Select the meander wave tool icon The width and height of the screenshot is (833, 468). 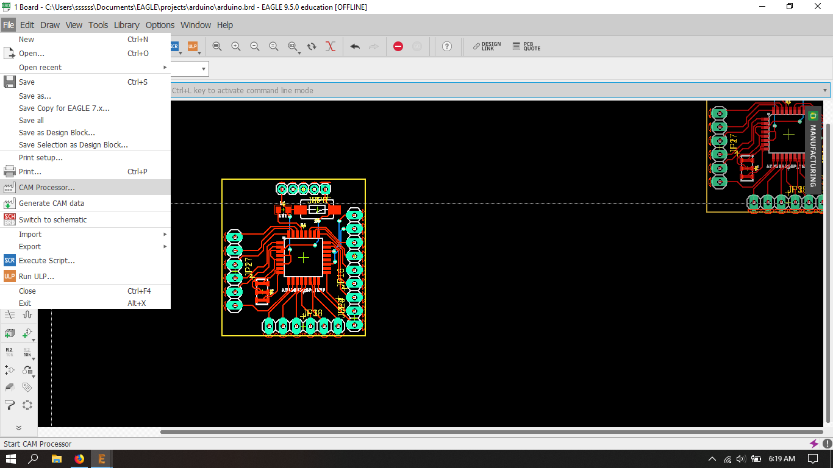pyautogui.click(x=27, y=314)
